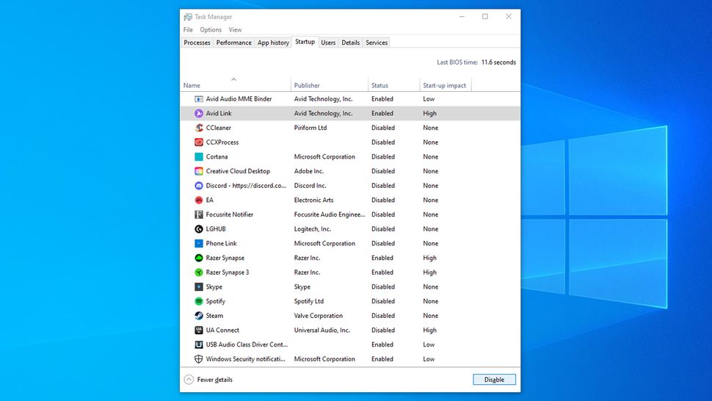The width and height of the screenshot is (712, 401).
Task: Switch to the Services tab
Action: click(x=377, y=43)
